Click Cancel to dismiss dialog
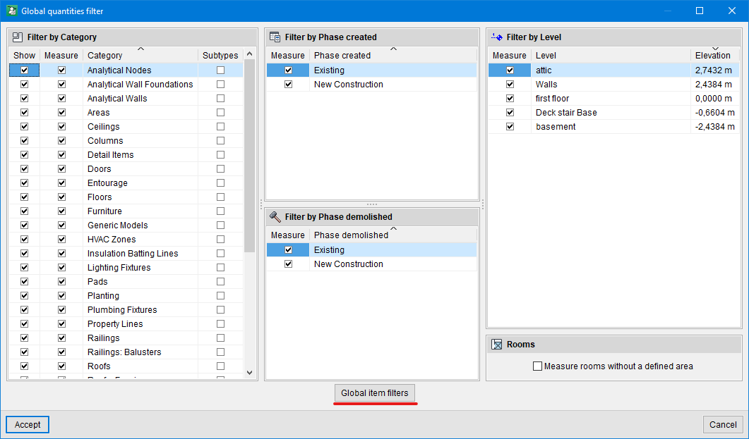 723,425
